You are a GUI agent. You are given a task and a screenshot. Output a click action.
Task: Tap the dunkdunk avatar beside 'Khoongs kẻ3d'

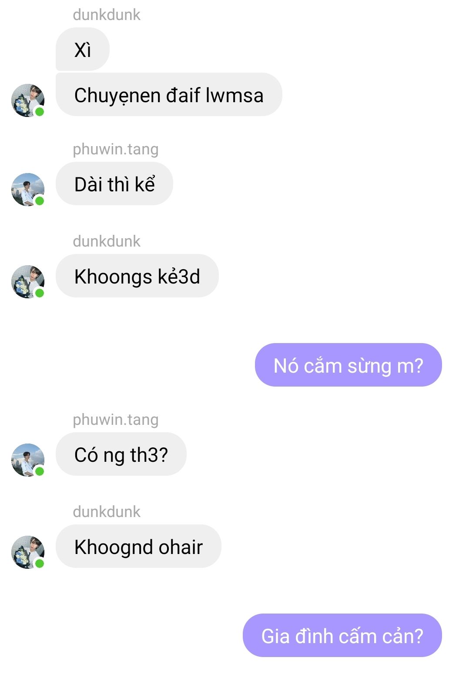[28, 282]
